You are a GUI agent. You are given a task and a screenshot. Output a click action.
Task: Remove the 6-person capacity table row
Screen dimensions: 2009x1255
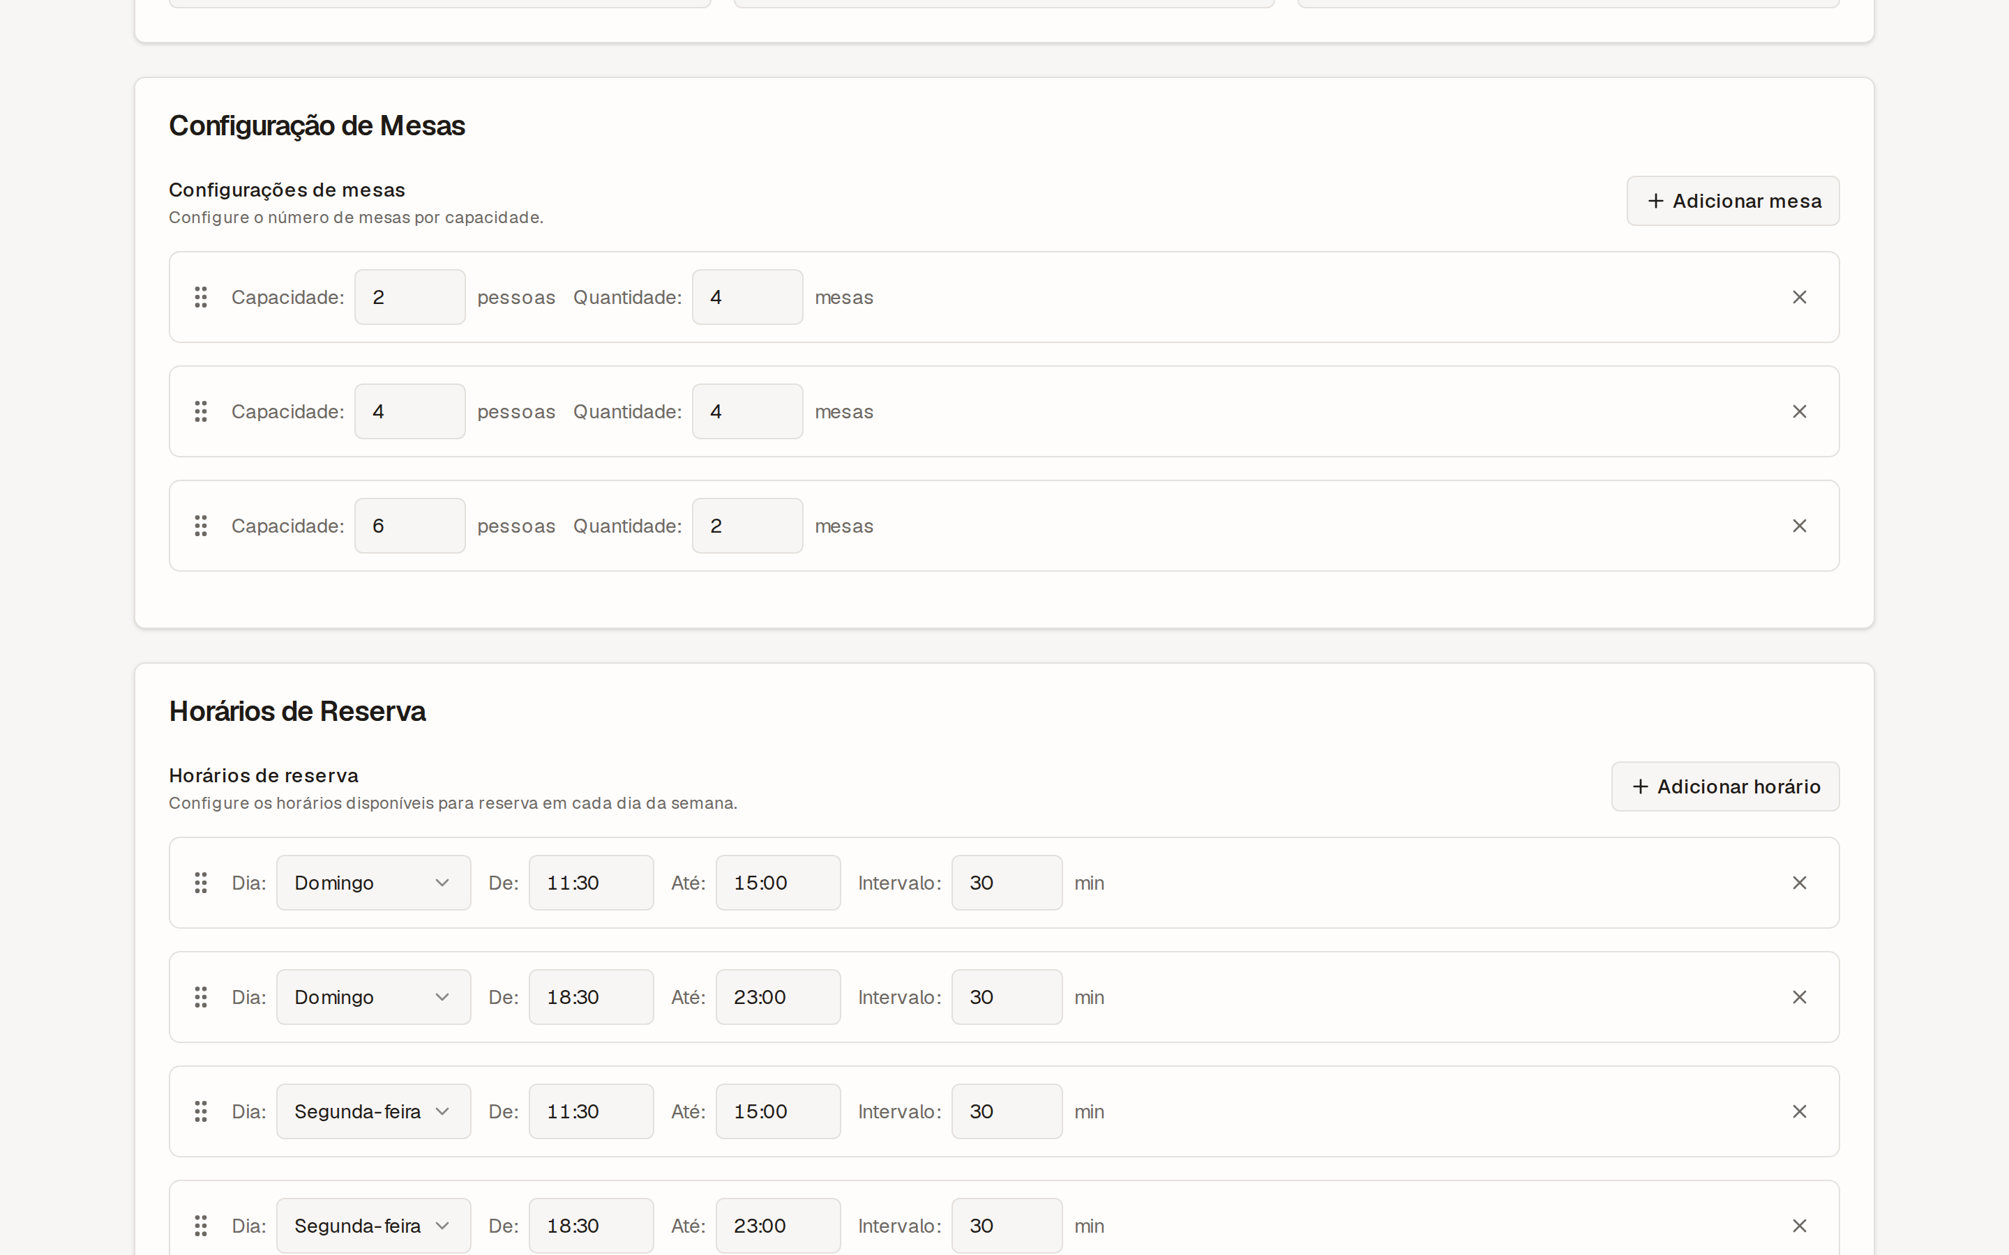point(1799,526)
